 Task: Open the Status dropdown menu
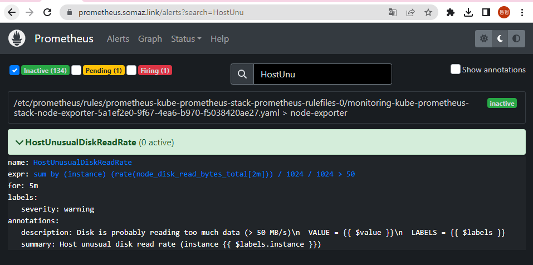pyautogui.click(x=186, y=39)
